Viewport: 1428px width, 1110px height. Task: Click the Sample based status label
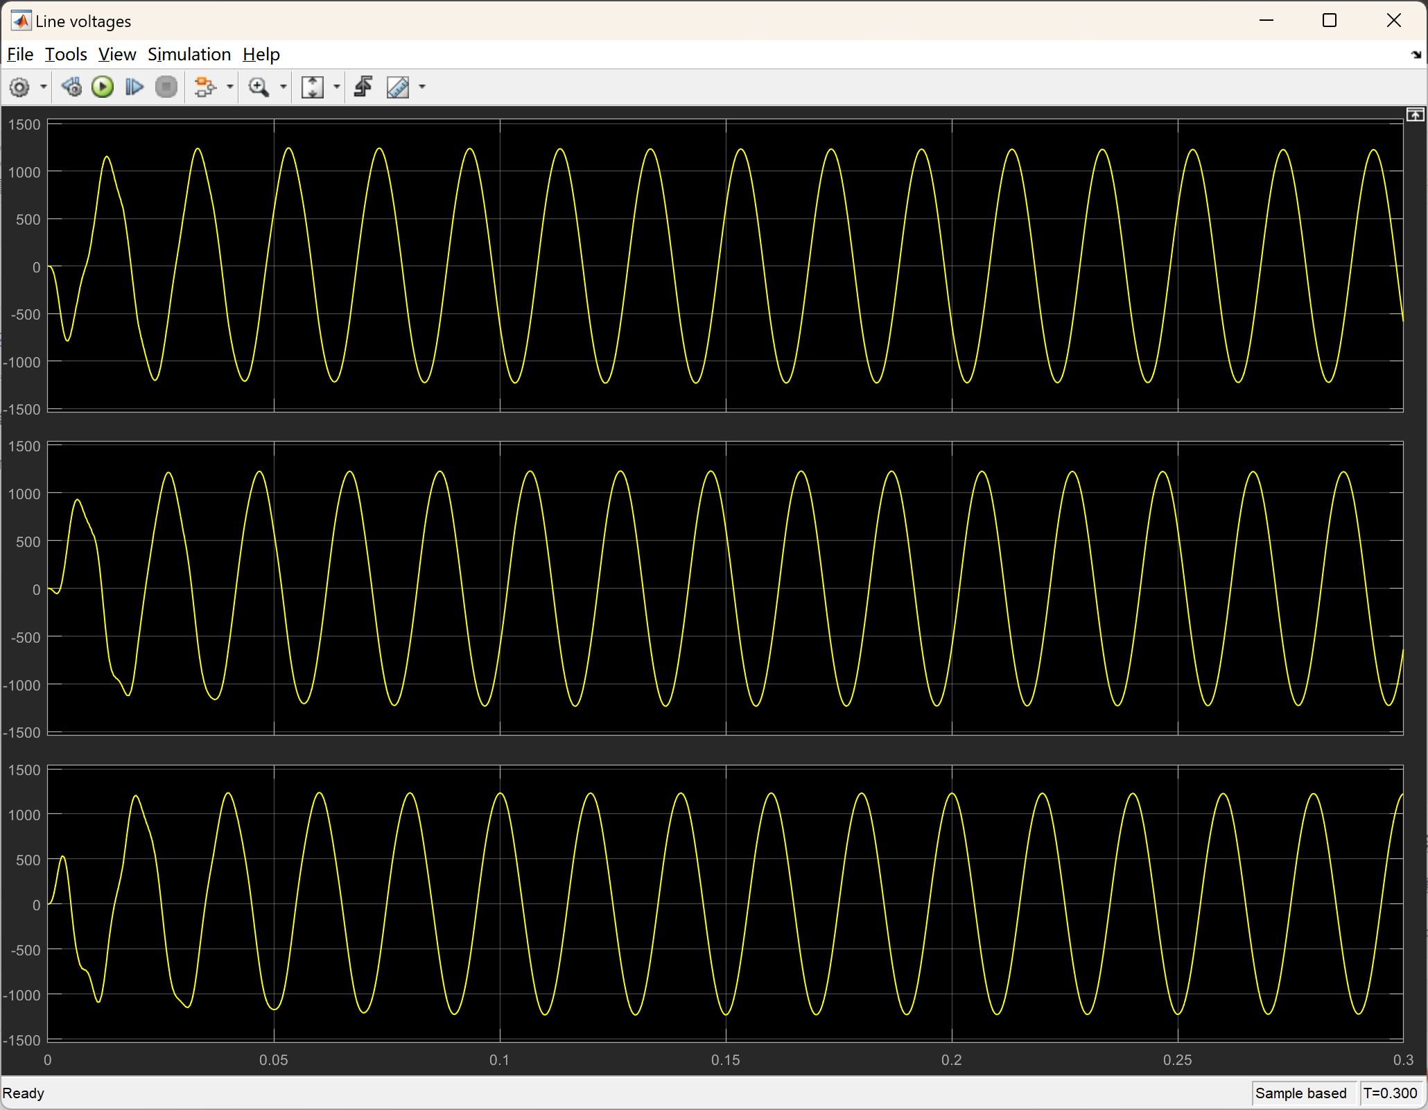[x=1300, y=1093]
